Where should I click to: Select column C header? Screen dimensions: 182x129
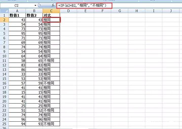pyautogui.click(x=51, y=11)
